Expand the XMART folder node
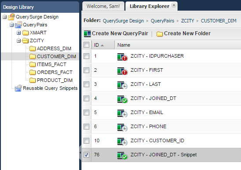 pos(19,33)
